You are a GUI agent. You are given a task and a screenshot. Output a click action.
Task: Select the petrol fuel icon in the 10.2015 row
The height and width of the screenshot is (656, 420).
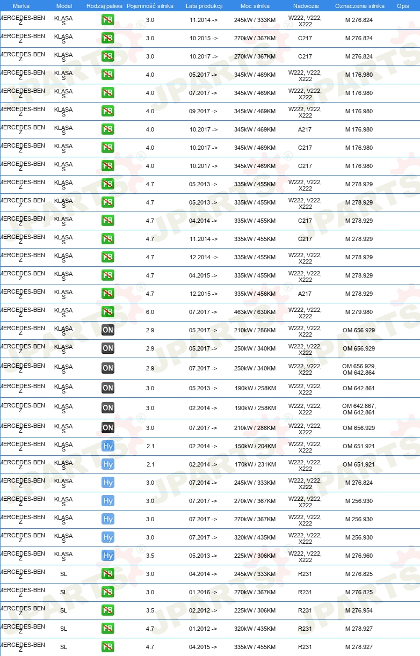[x=108, y=38]
